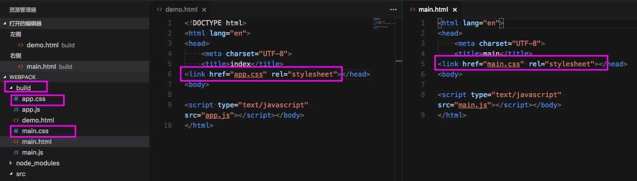Viewport: 637px width, 181px height.
Task: Click the JS icon beside main.js
Action: click(16, 153)
